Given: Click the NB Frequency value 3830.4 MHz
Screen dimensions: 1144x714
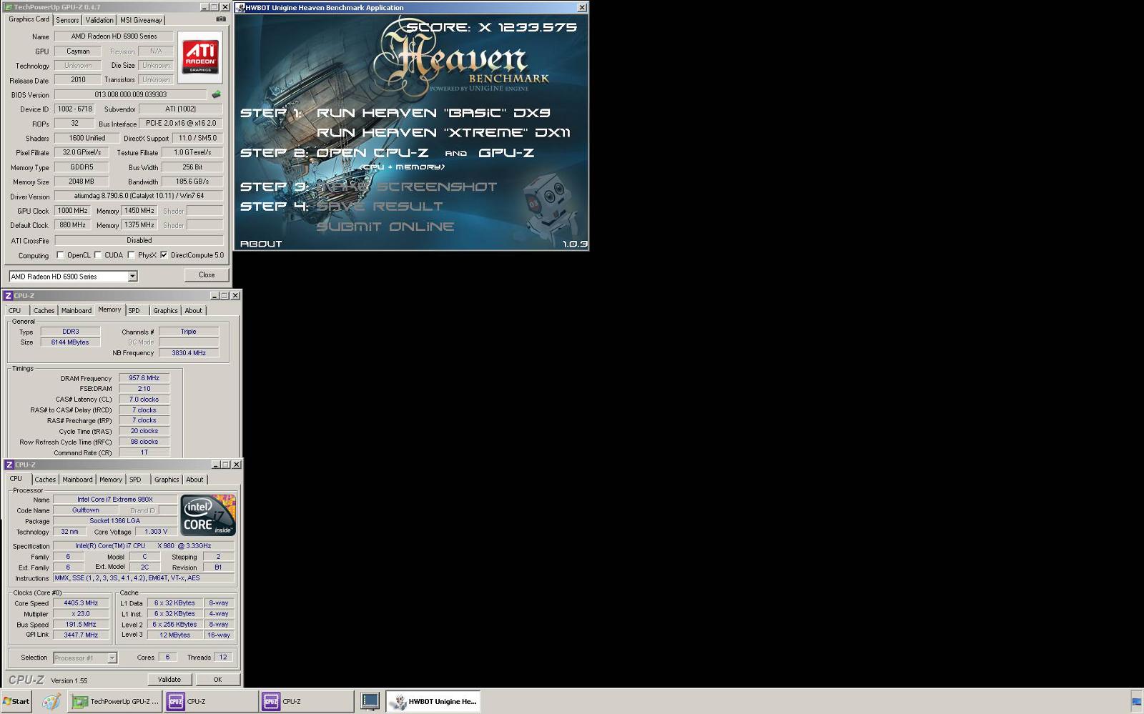Looking at the screenshot, I should tap(189, 353).
